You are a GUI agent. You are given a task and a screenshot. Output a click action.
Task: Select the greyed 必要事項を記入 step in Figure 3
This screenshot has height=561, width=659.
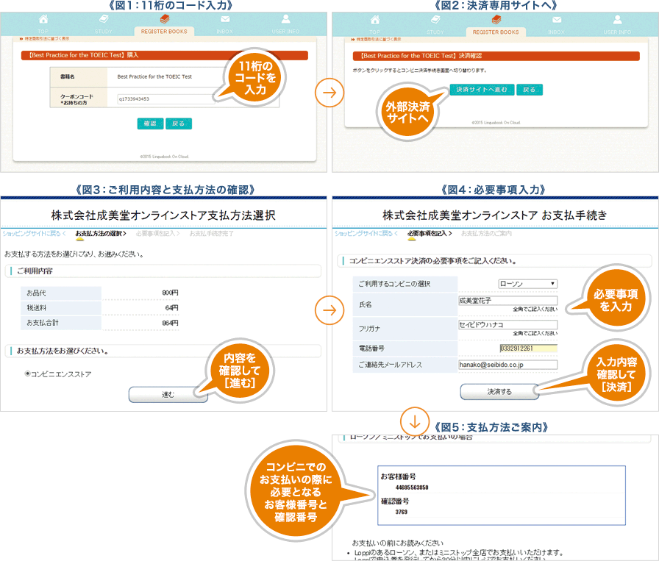pyautogui.click(x=157, y=233)
